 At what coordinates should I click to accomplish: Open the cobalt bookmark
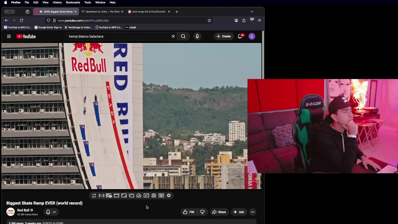131,27
